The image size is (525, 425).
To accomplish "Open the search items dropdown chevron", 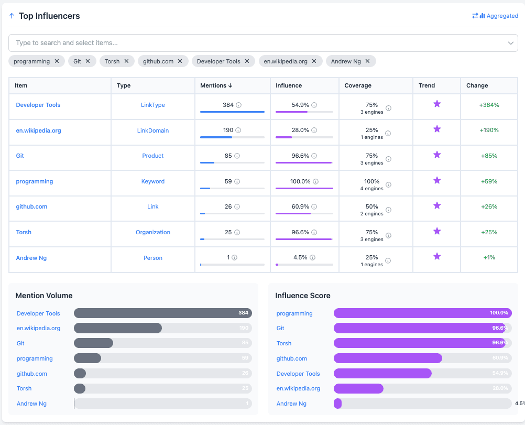I will pyautogui.click(x=512, y=43).
